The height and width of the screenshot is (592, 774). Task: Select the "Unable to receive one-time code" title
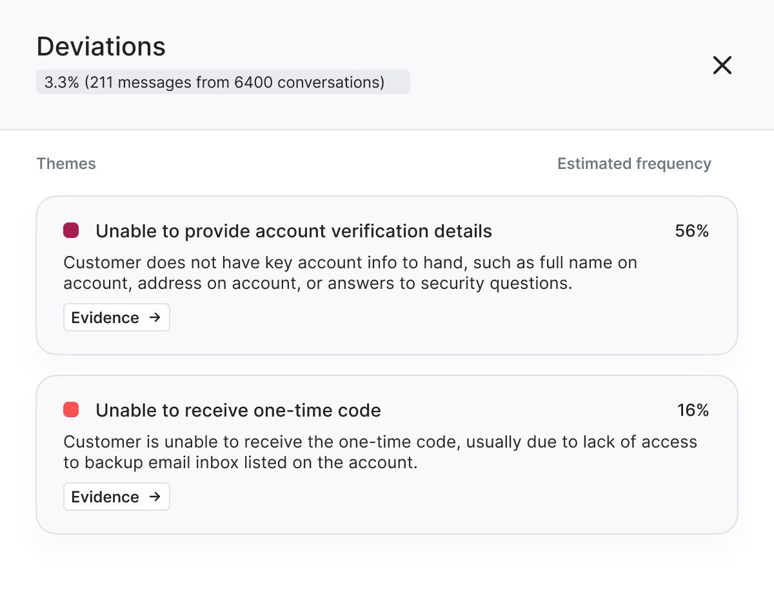click(x=238, y=410)
